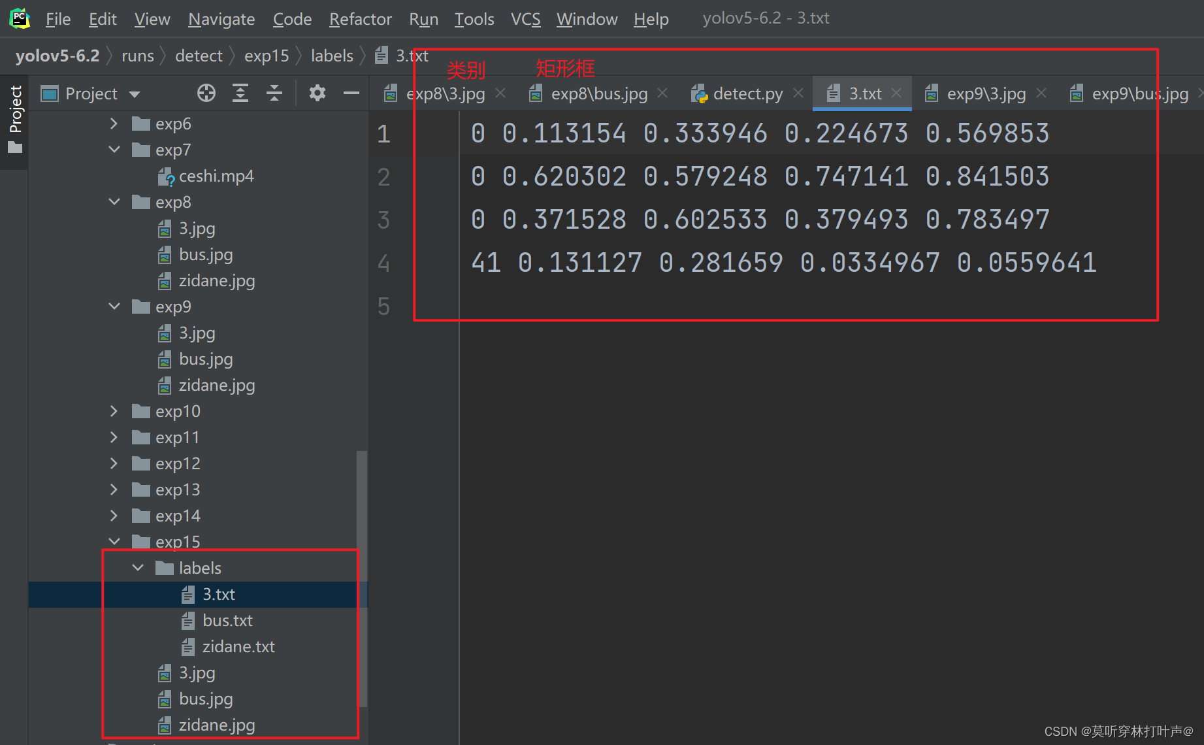Image resolution: width=1204 pixels, height=745 pixels.
Task: Collapse the exp15 folder
Action: pyautogui.click(x=114, y=542)
